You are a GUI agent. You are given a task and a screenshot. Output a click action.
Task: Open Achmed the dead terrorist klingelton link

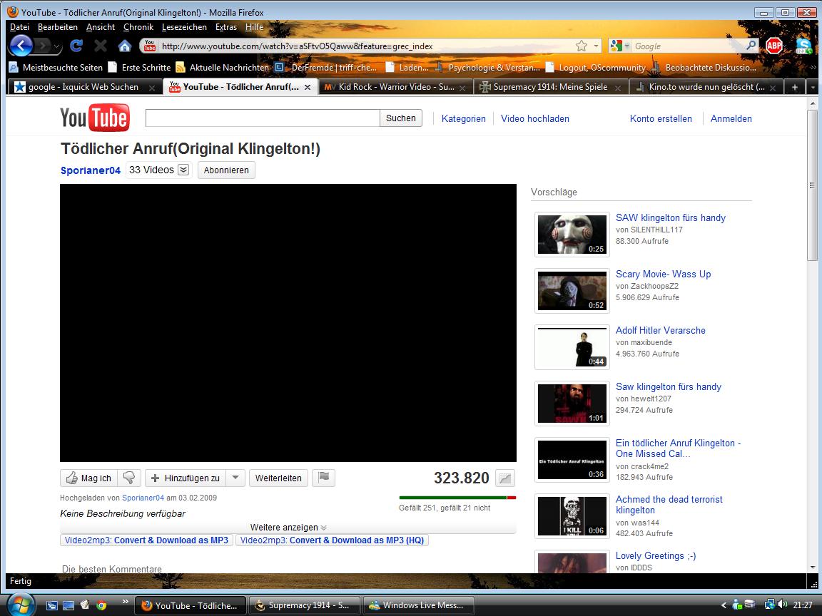669,505
